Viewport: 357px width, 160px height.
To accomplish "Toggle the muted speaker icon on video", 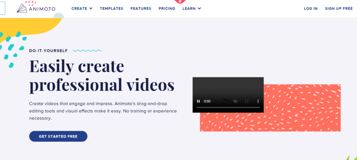I will point(235,101).
